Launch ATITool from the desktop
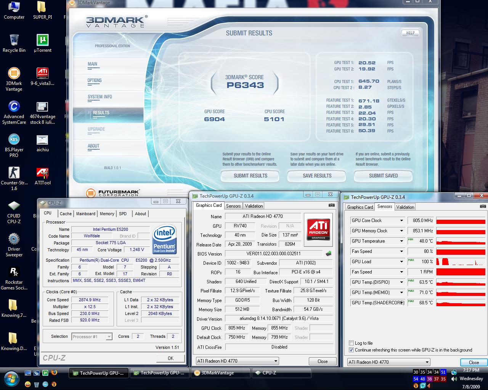Screen dimensions: 488x390 [x=42, y=176]
